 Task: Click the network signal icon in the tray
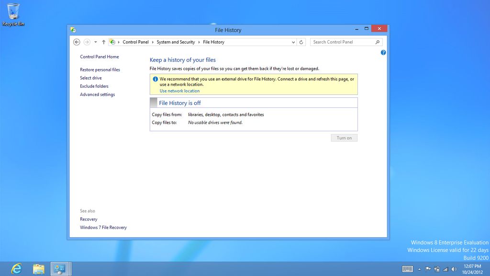point(445,268)
